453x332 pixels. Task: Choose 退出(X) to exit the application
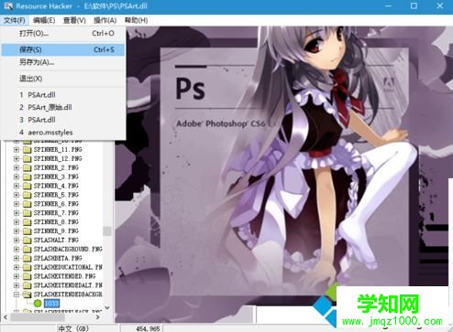click(63, 79)
